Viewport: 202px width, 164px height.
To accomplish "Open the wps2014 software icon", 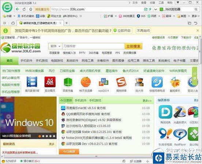I will click(x=104, y=82).
